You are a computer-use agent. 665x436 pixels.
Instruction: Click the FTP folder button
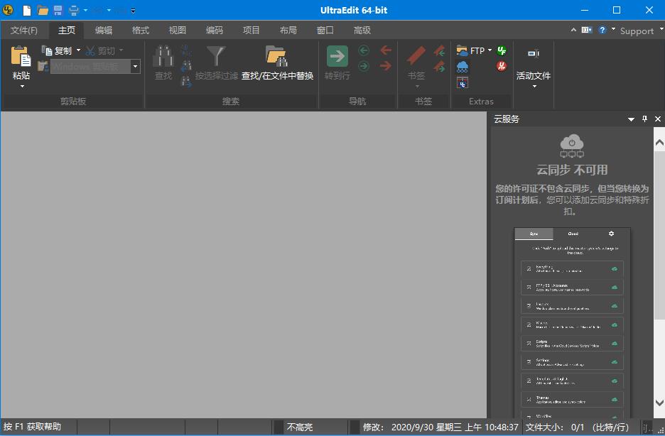click(470, 51)
